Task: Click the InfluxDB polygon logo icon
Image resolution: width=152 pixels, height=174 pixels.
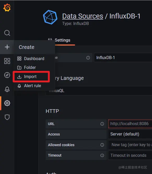Action: [50, 17]
